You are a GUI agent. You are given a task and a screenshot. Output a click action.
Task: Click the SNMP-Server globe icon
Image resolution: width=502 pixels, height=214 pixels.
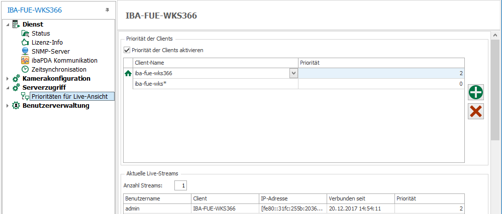click(x=25, y=51)
